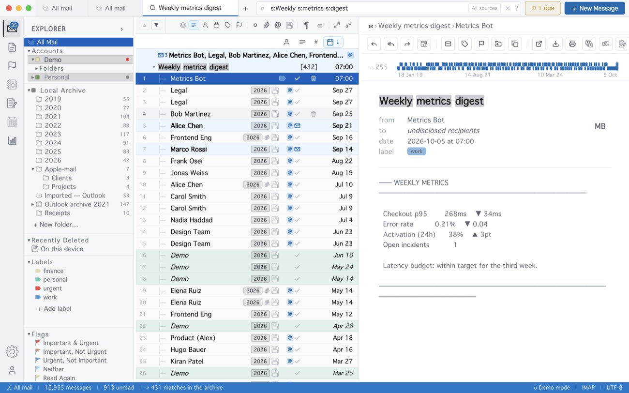629x393 pixels.
Task: Compose with the New Message button
Action: click(x=594, y=8)
